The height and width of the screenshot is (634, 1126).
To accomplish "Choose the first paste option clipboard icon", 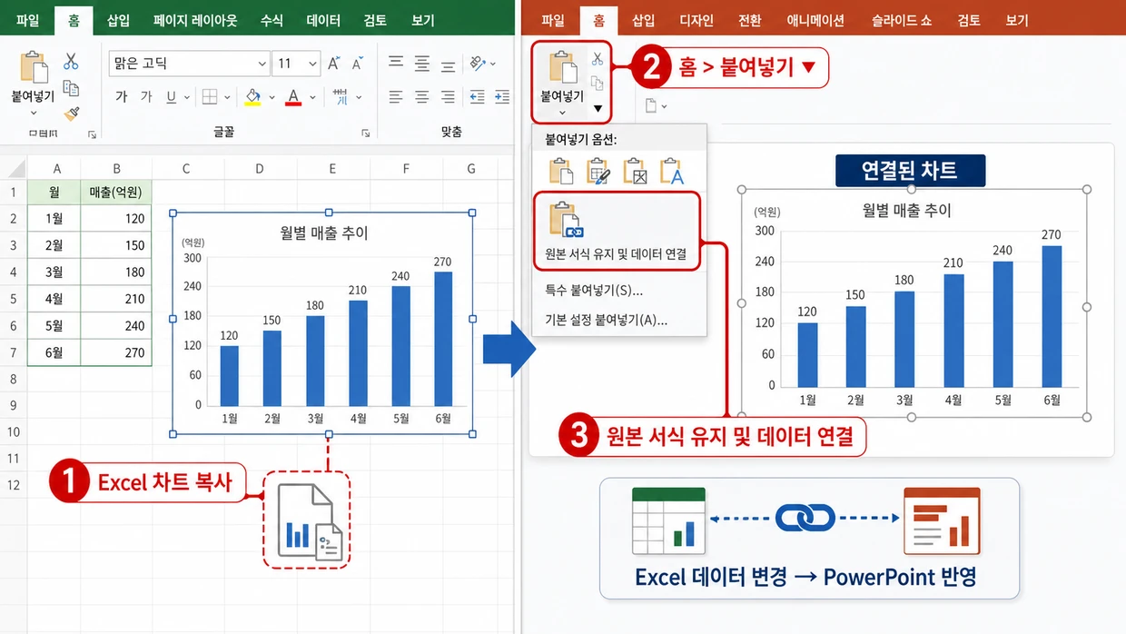I will coord(562,172).
